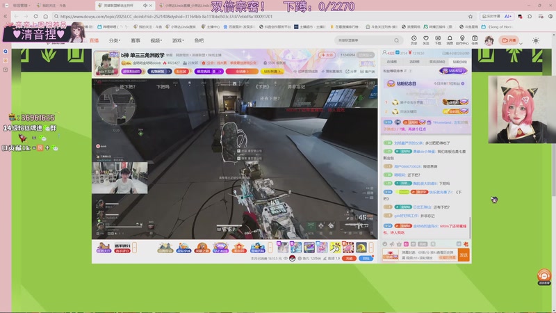Click the share (分享) link
The height and width of the screenshot is (313, 556).
351,72
